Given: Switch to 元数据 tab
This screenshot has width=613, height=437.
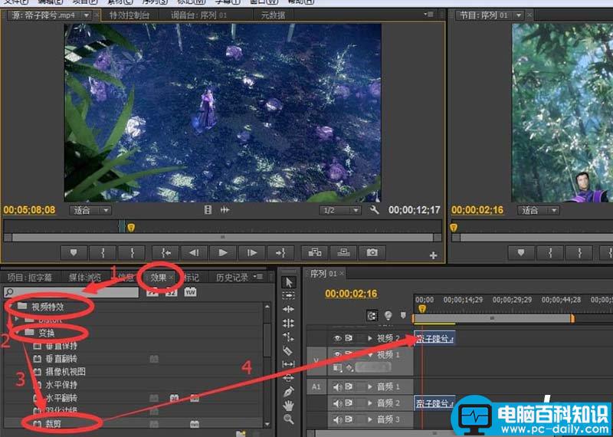Looking at the screenshot, I should 273,15.
